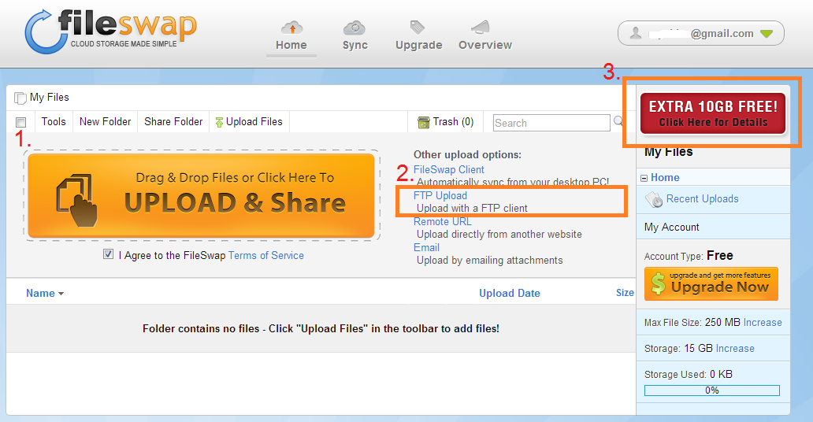Open the FileSwap Client link

click(448, 169)
